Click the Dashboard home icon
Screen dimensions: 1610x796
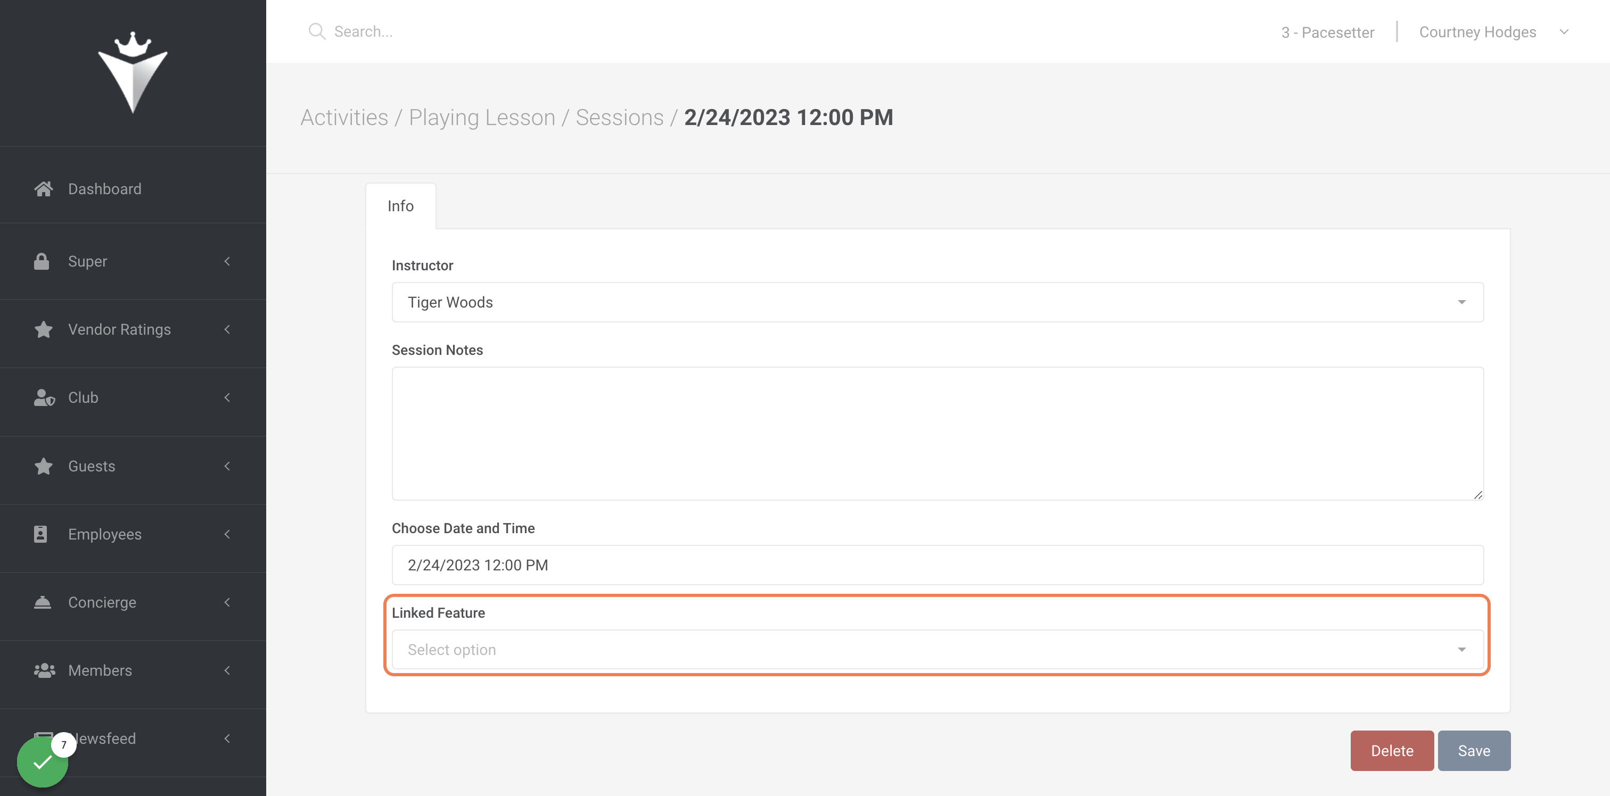coord(43,189)
